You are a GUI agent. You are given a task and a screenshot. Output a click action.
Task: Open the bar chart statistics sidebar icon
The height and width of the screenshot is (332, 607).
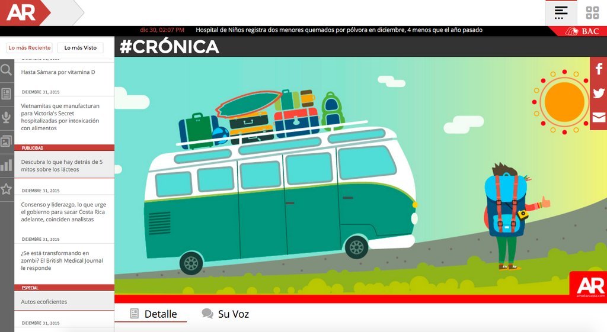[7, 166]
